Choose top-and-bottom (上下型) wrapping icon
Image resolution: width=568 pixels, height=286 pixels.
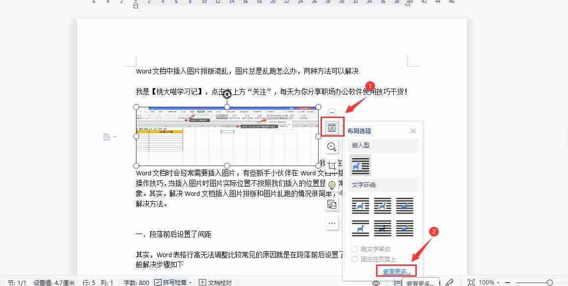click(360, 228)
